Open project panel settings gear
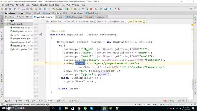 (27, 17)
